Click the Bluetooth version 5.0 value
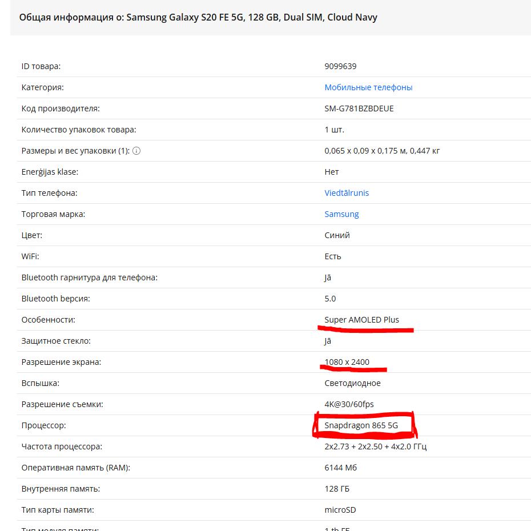This screenshot has height=531, width=531. [330, 299]
